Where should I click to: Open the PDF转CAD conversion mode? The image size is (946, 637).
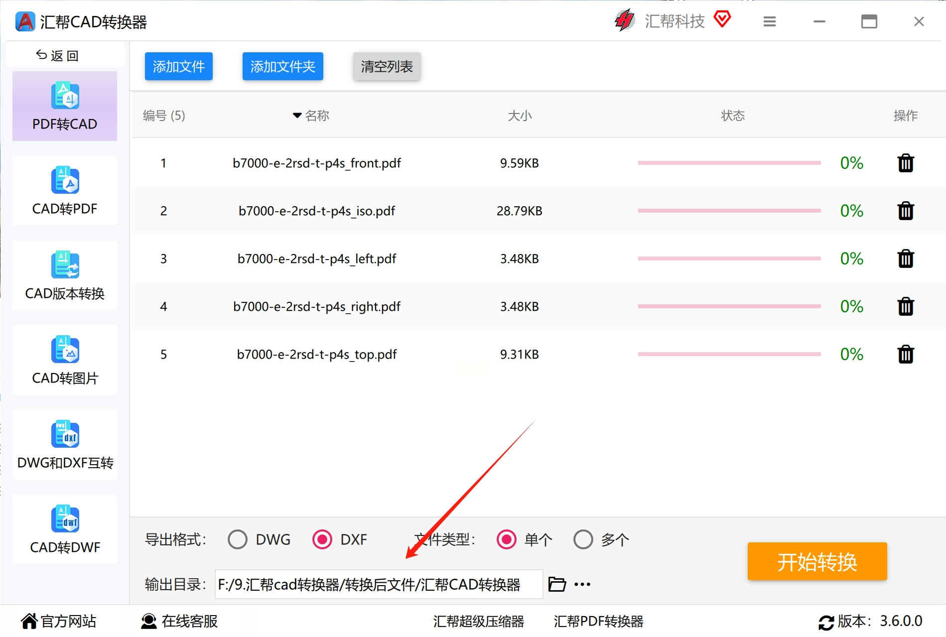click(x=65, y=106)
